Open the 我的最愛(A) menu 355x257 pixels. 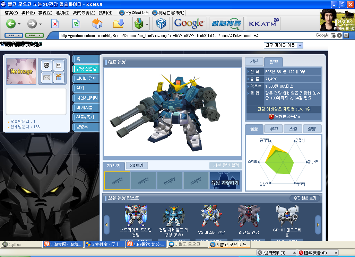point(84,13)
